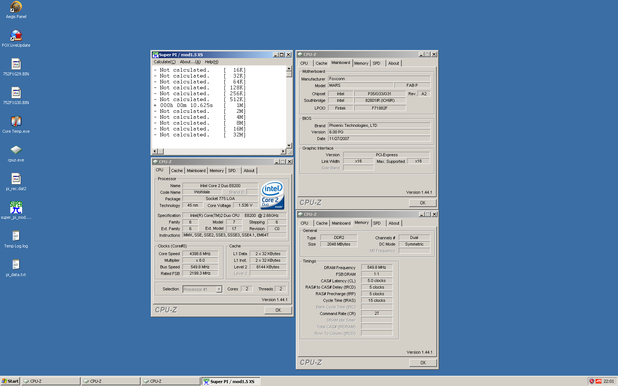The image size is (618, 386).
Task: Select the 752F1G29.BIN file icon
Action: click(x=16, y=67)
